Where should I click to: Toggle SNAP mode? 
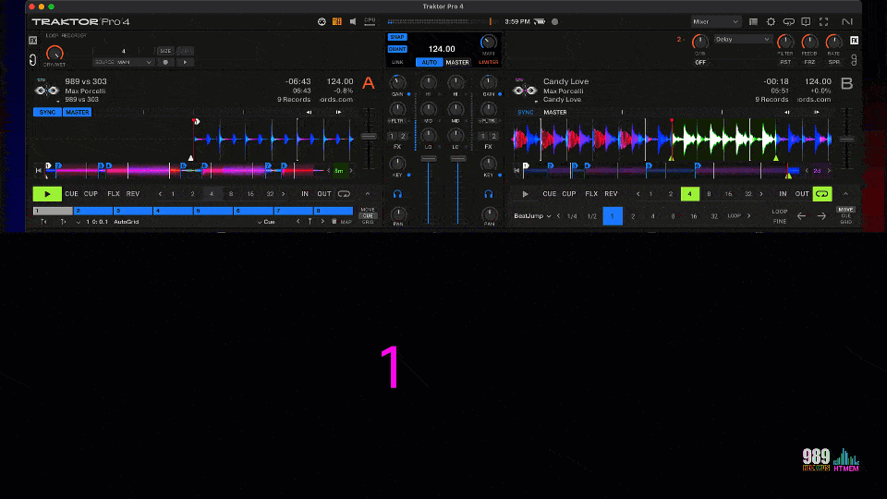(397, 37)
